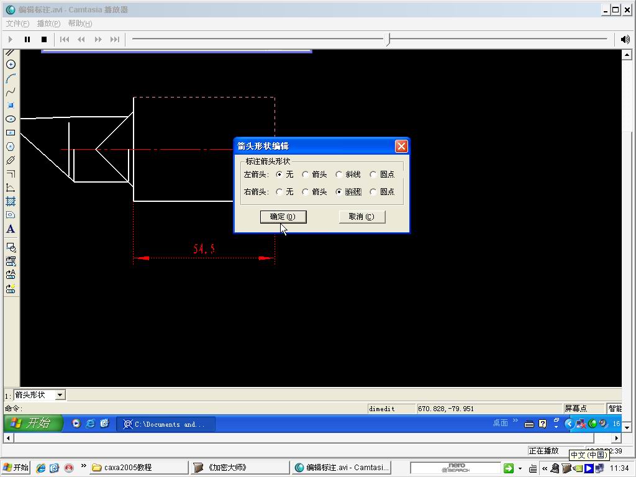
Task: Click the playback progress slider thumb
Action: click(388, 39)
